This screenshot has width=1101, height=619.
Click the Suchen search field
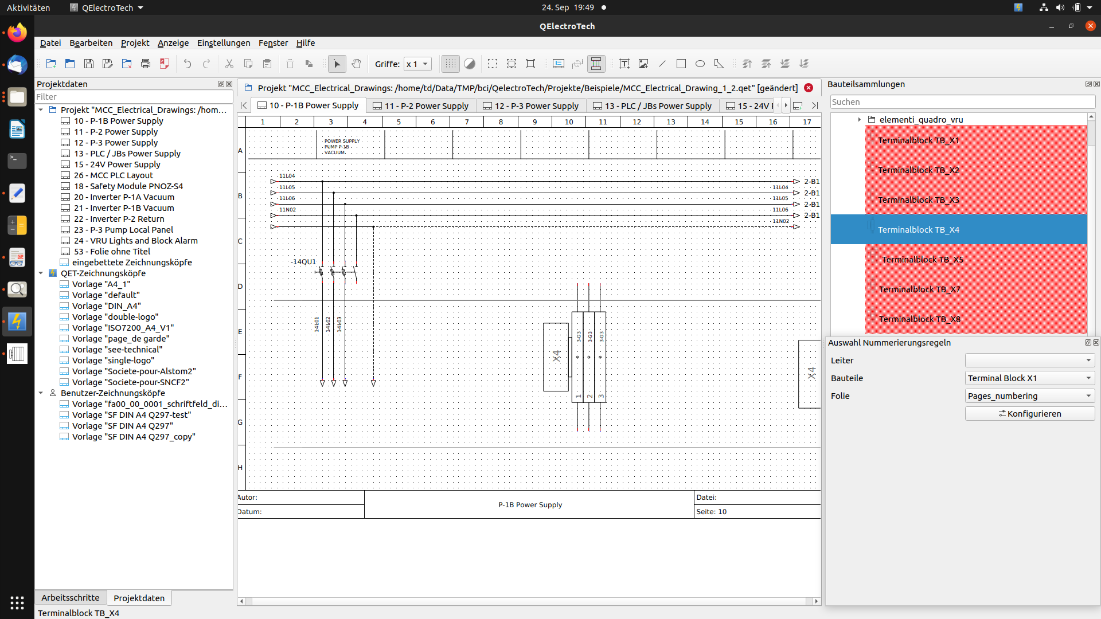tap(962, 102)
